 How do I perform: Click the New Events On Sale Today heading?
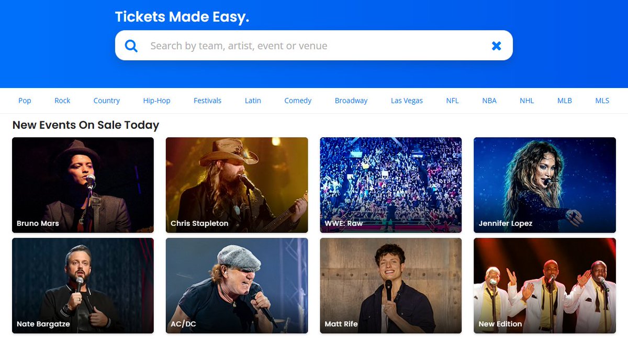coord(86,125)
